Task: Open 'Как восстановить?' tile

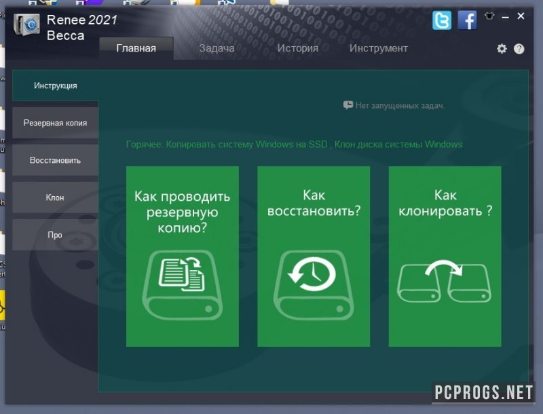Action: 314,257
